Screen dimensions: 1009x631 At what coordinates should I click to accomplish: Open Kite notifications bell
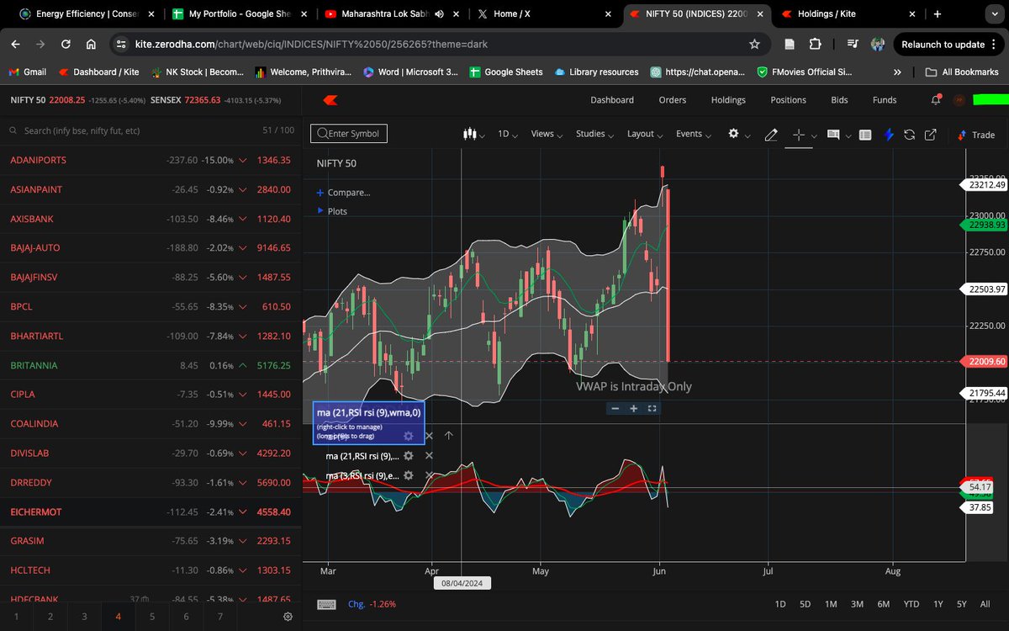(x=936, y=100)
